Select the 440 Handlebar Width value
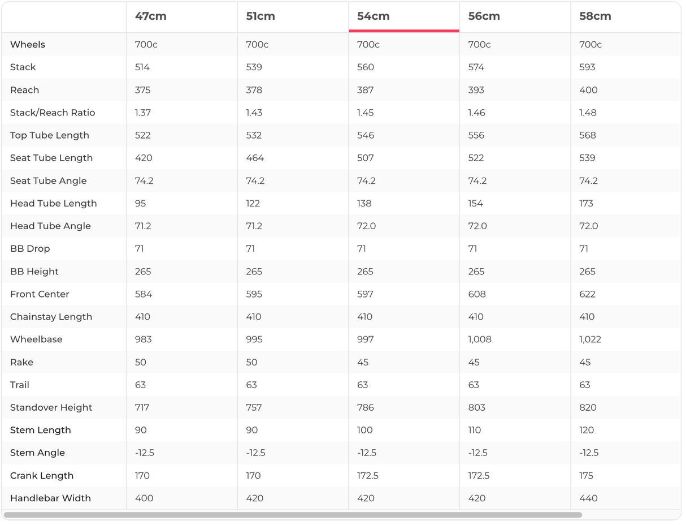The width and height of the screenshot is (686, 525). click(588, 498)
